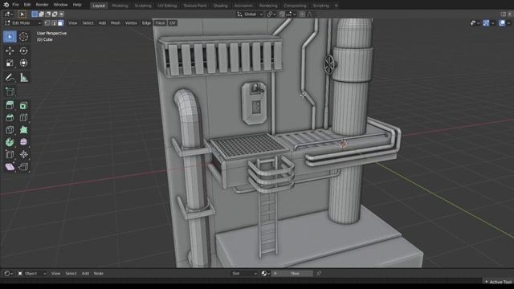Select the Rip Region tool
Screen dimensions: 514x289
coord(23,167)
